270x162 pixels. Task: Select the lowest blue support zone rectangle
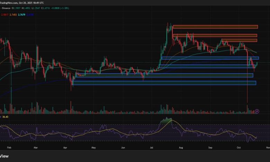[x=164, y=83]
